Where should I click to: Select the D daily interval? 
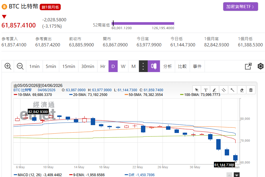coord(113,66)
